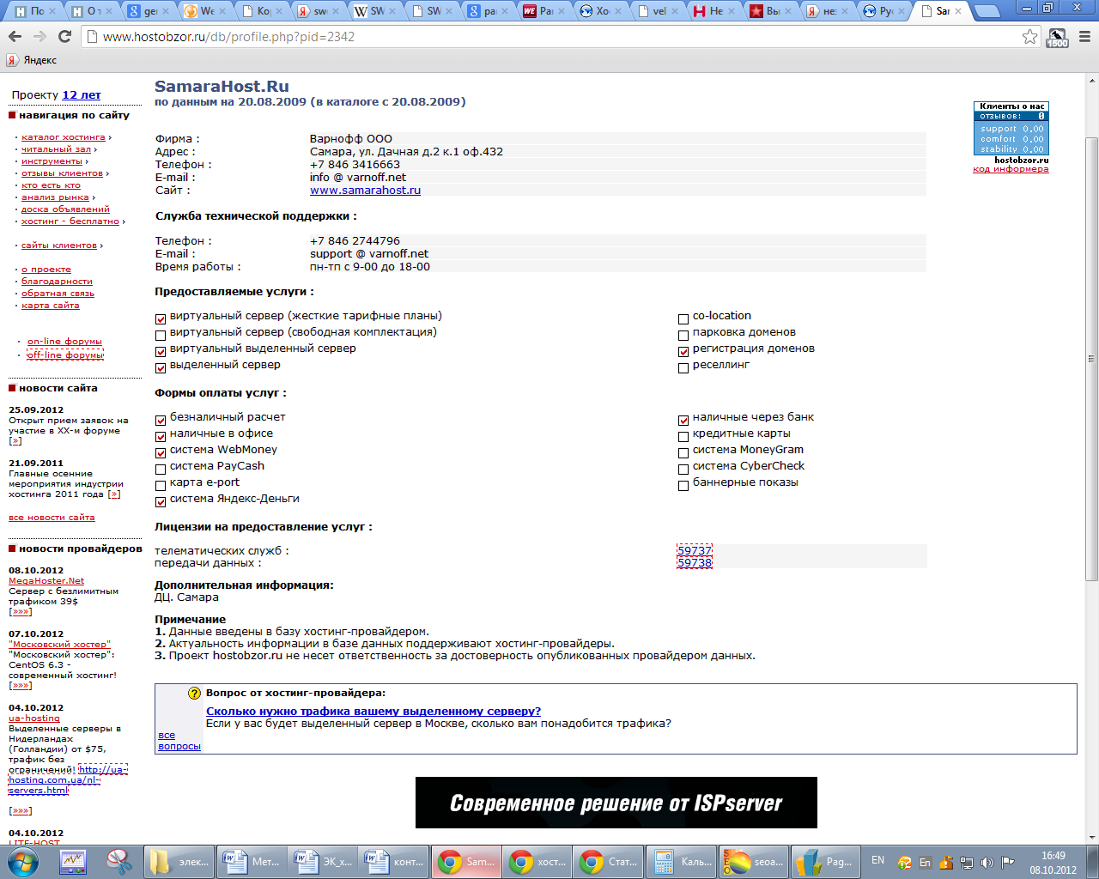
Task: Switch to Chrome window 'хост...' in taskbar
Action: (536, 862)
